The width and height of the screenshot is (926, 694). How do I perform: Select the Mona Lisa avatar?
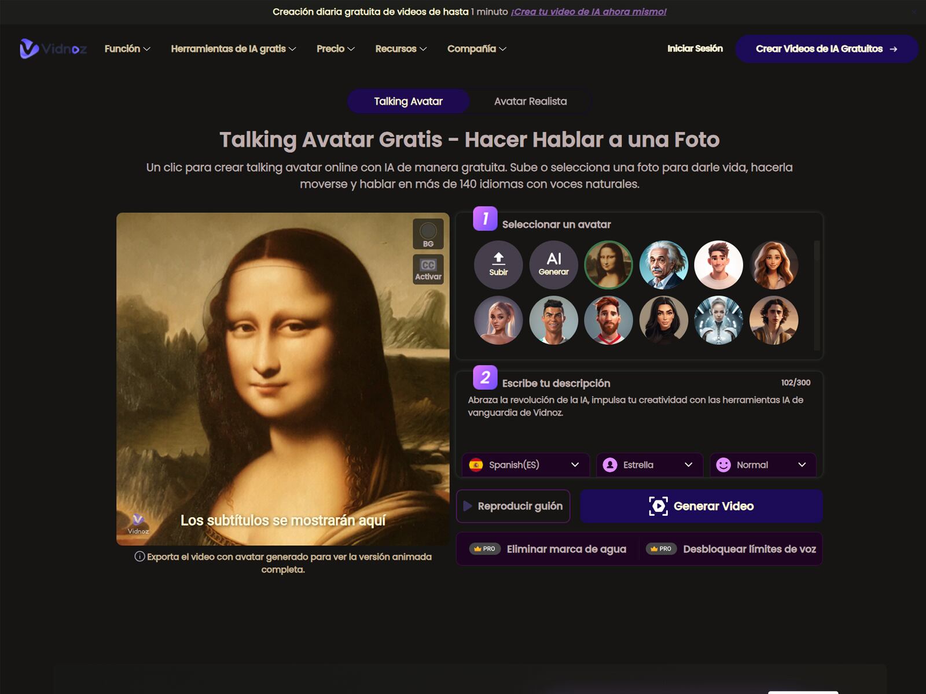click(x=608, y=265)
